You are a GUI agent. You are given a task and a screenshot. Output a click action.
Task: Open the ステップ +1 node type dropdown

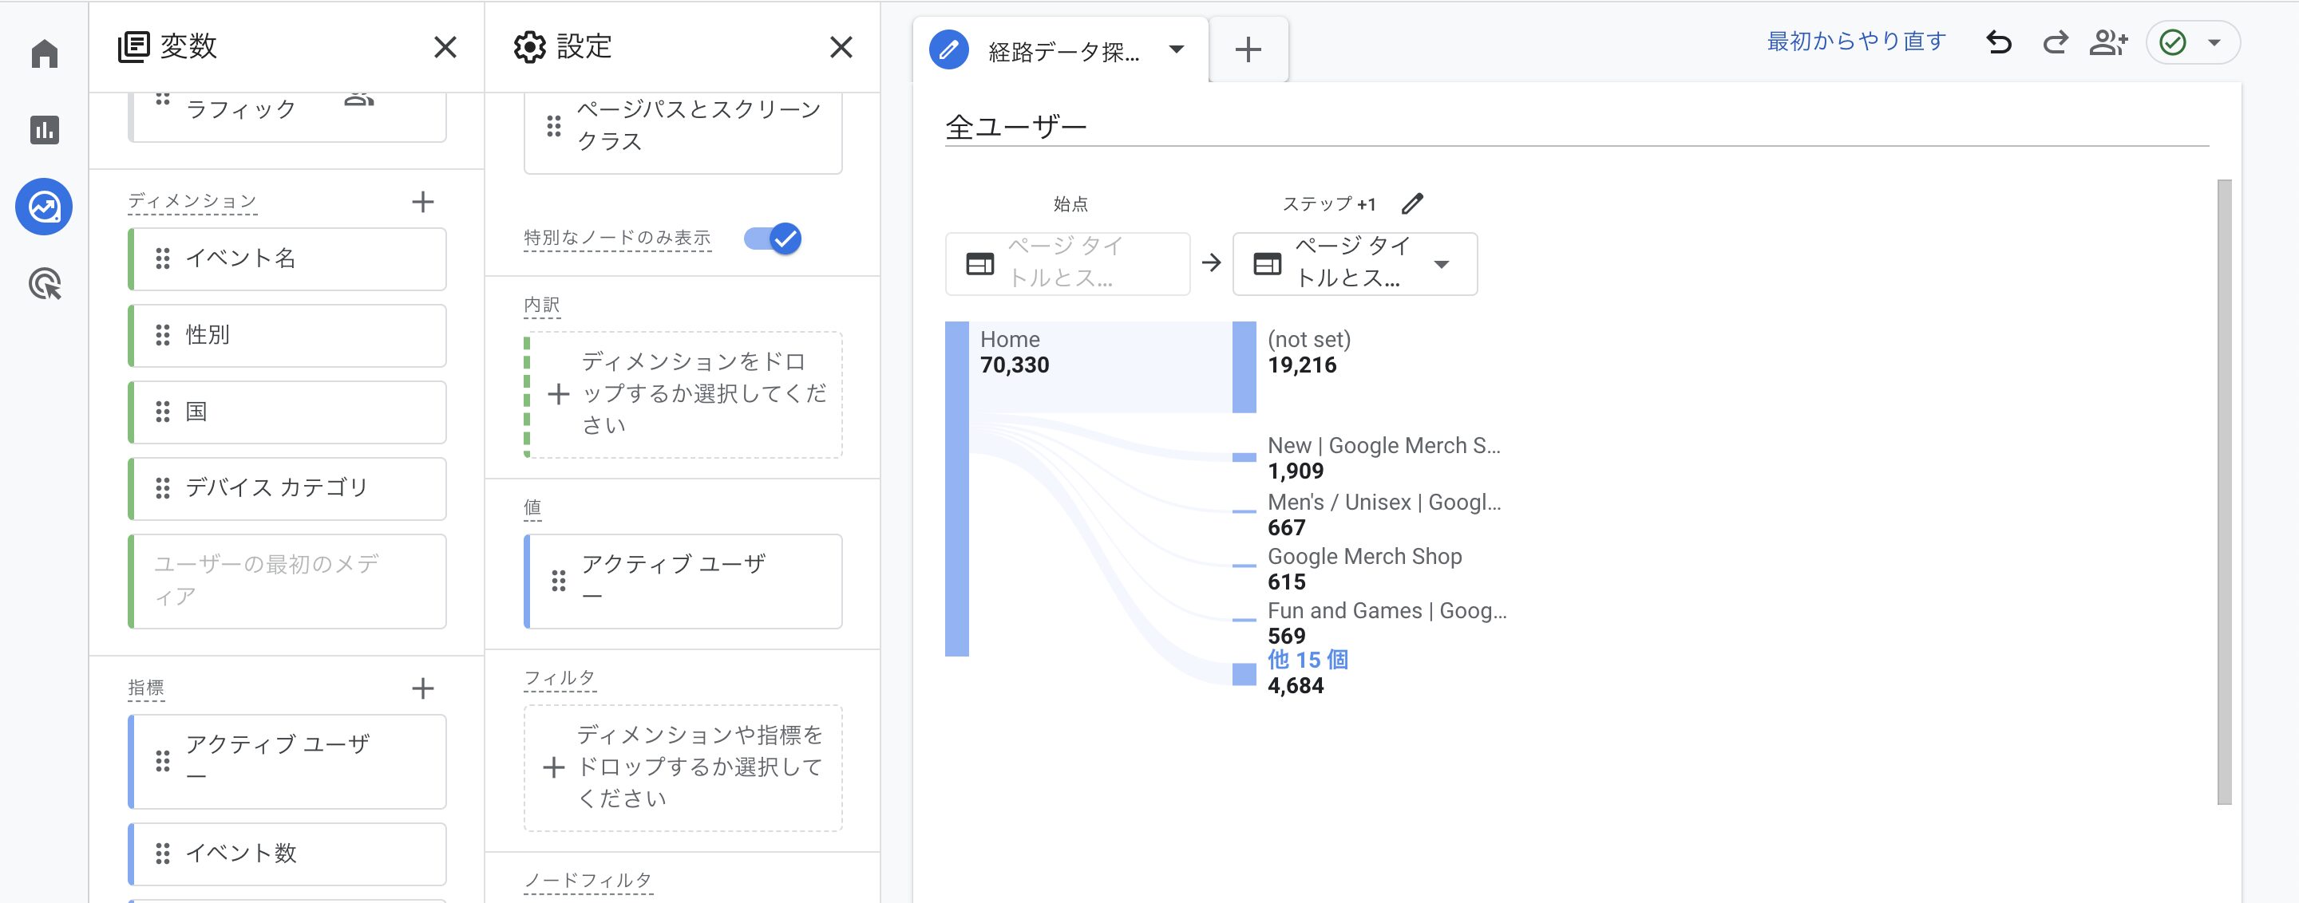click(1355, 263)
